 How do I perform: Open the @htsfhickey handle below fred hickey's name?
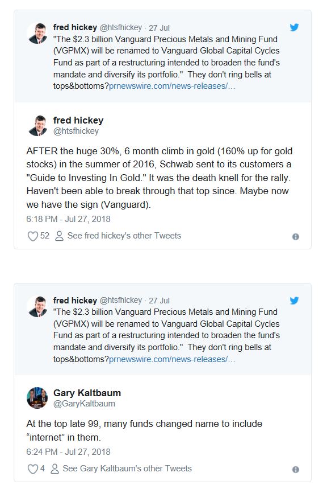(76, 131)
